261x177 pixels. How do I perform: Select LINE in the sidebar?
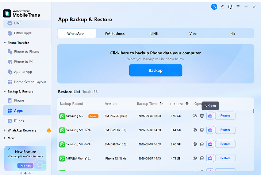(27, 23)
